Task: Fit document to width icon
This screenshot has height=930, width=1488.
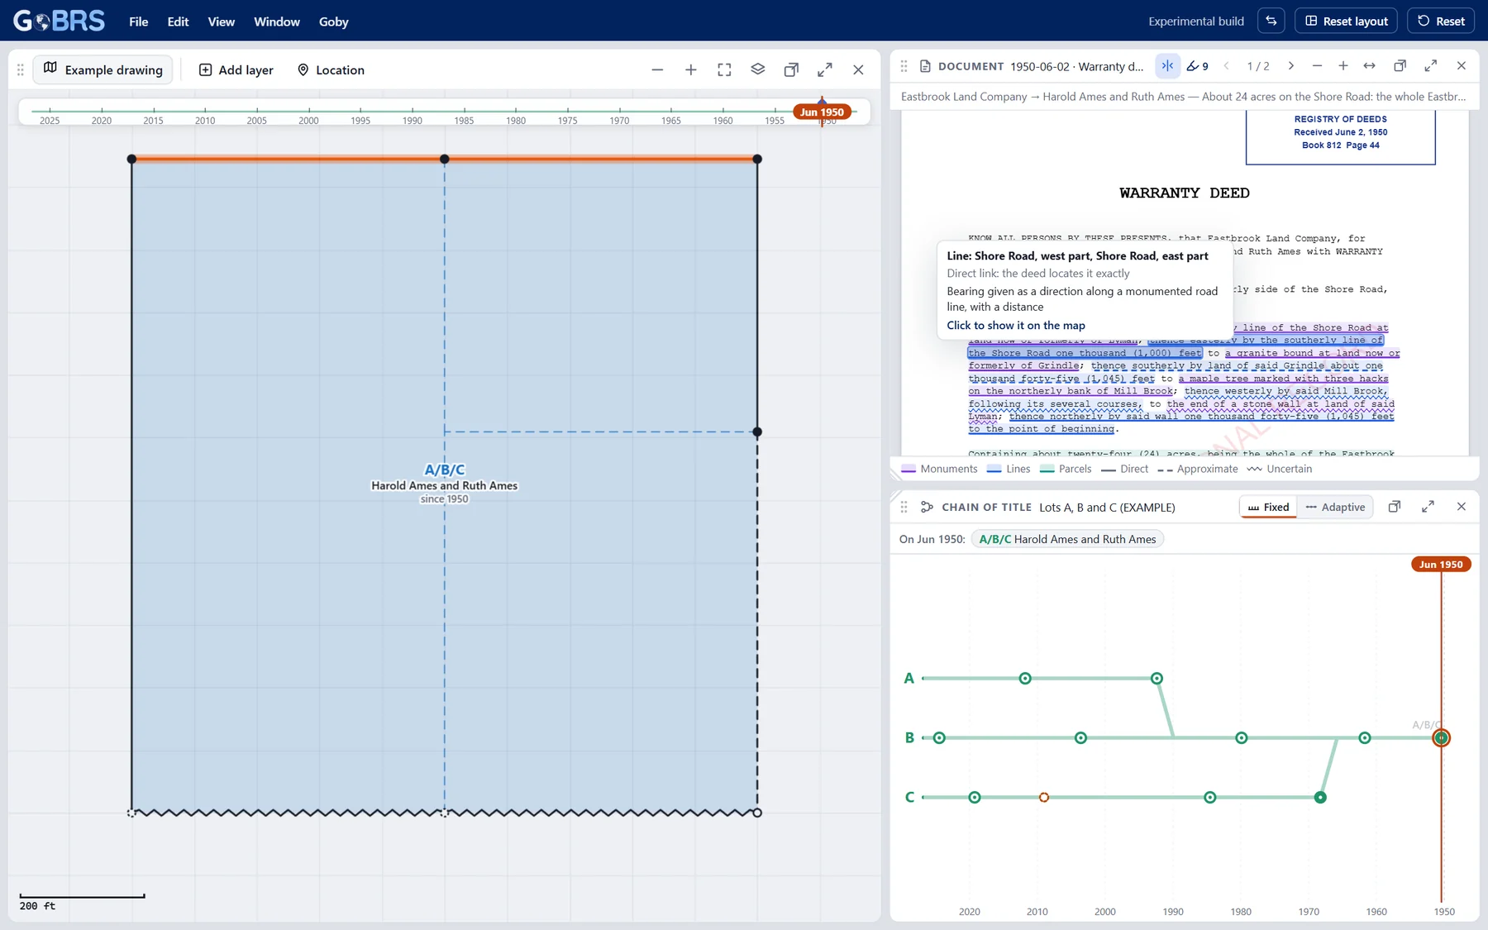Action: [x=1370, y=66]
